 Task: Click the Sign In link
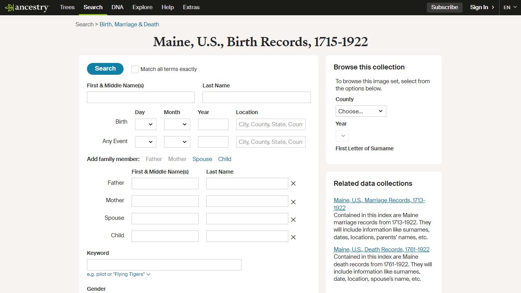click(482, 7)
